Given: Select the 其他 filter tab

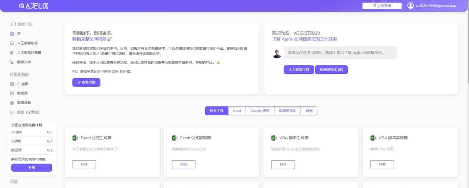Looking at the screenshot, I should point(309,111).
